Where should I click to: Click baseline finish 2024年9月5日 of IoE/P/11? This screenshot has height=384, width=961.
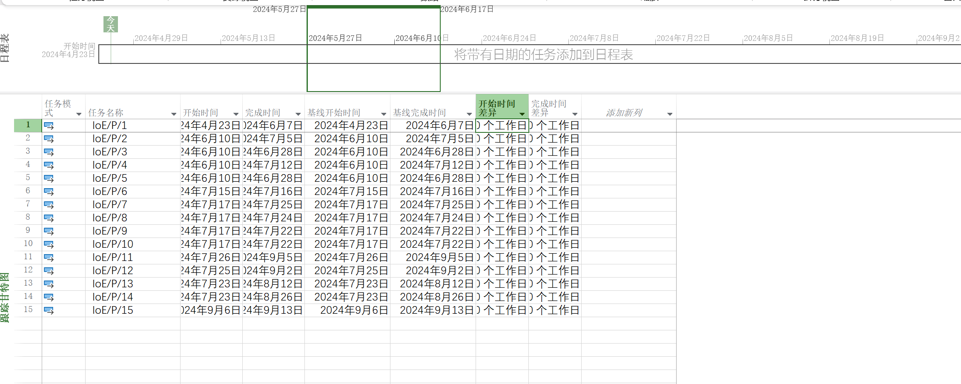(x=440, y=258)
